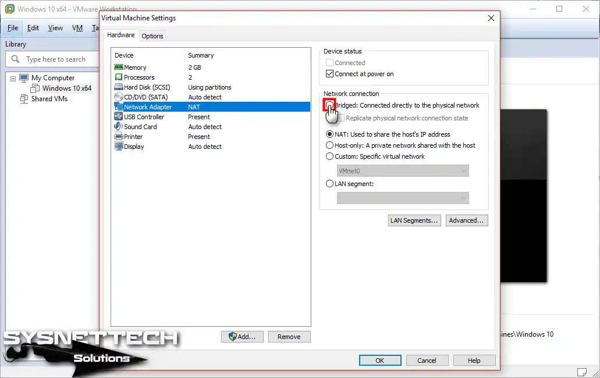Select Windows 10 x64 in Library tree

(67, 88)
